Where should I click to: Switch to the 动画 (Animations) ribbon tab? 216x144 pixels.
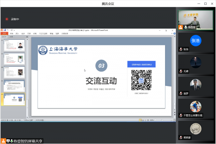(x=35, y=34)
